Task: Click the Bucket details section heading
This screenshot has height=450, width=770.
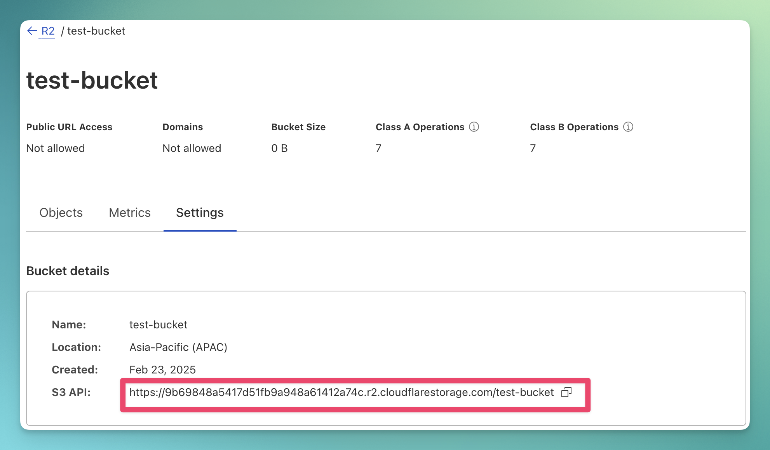Action: tap(68, 271)
